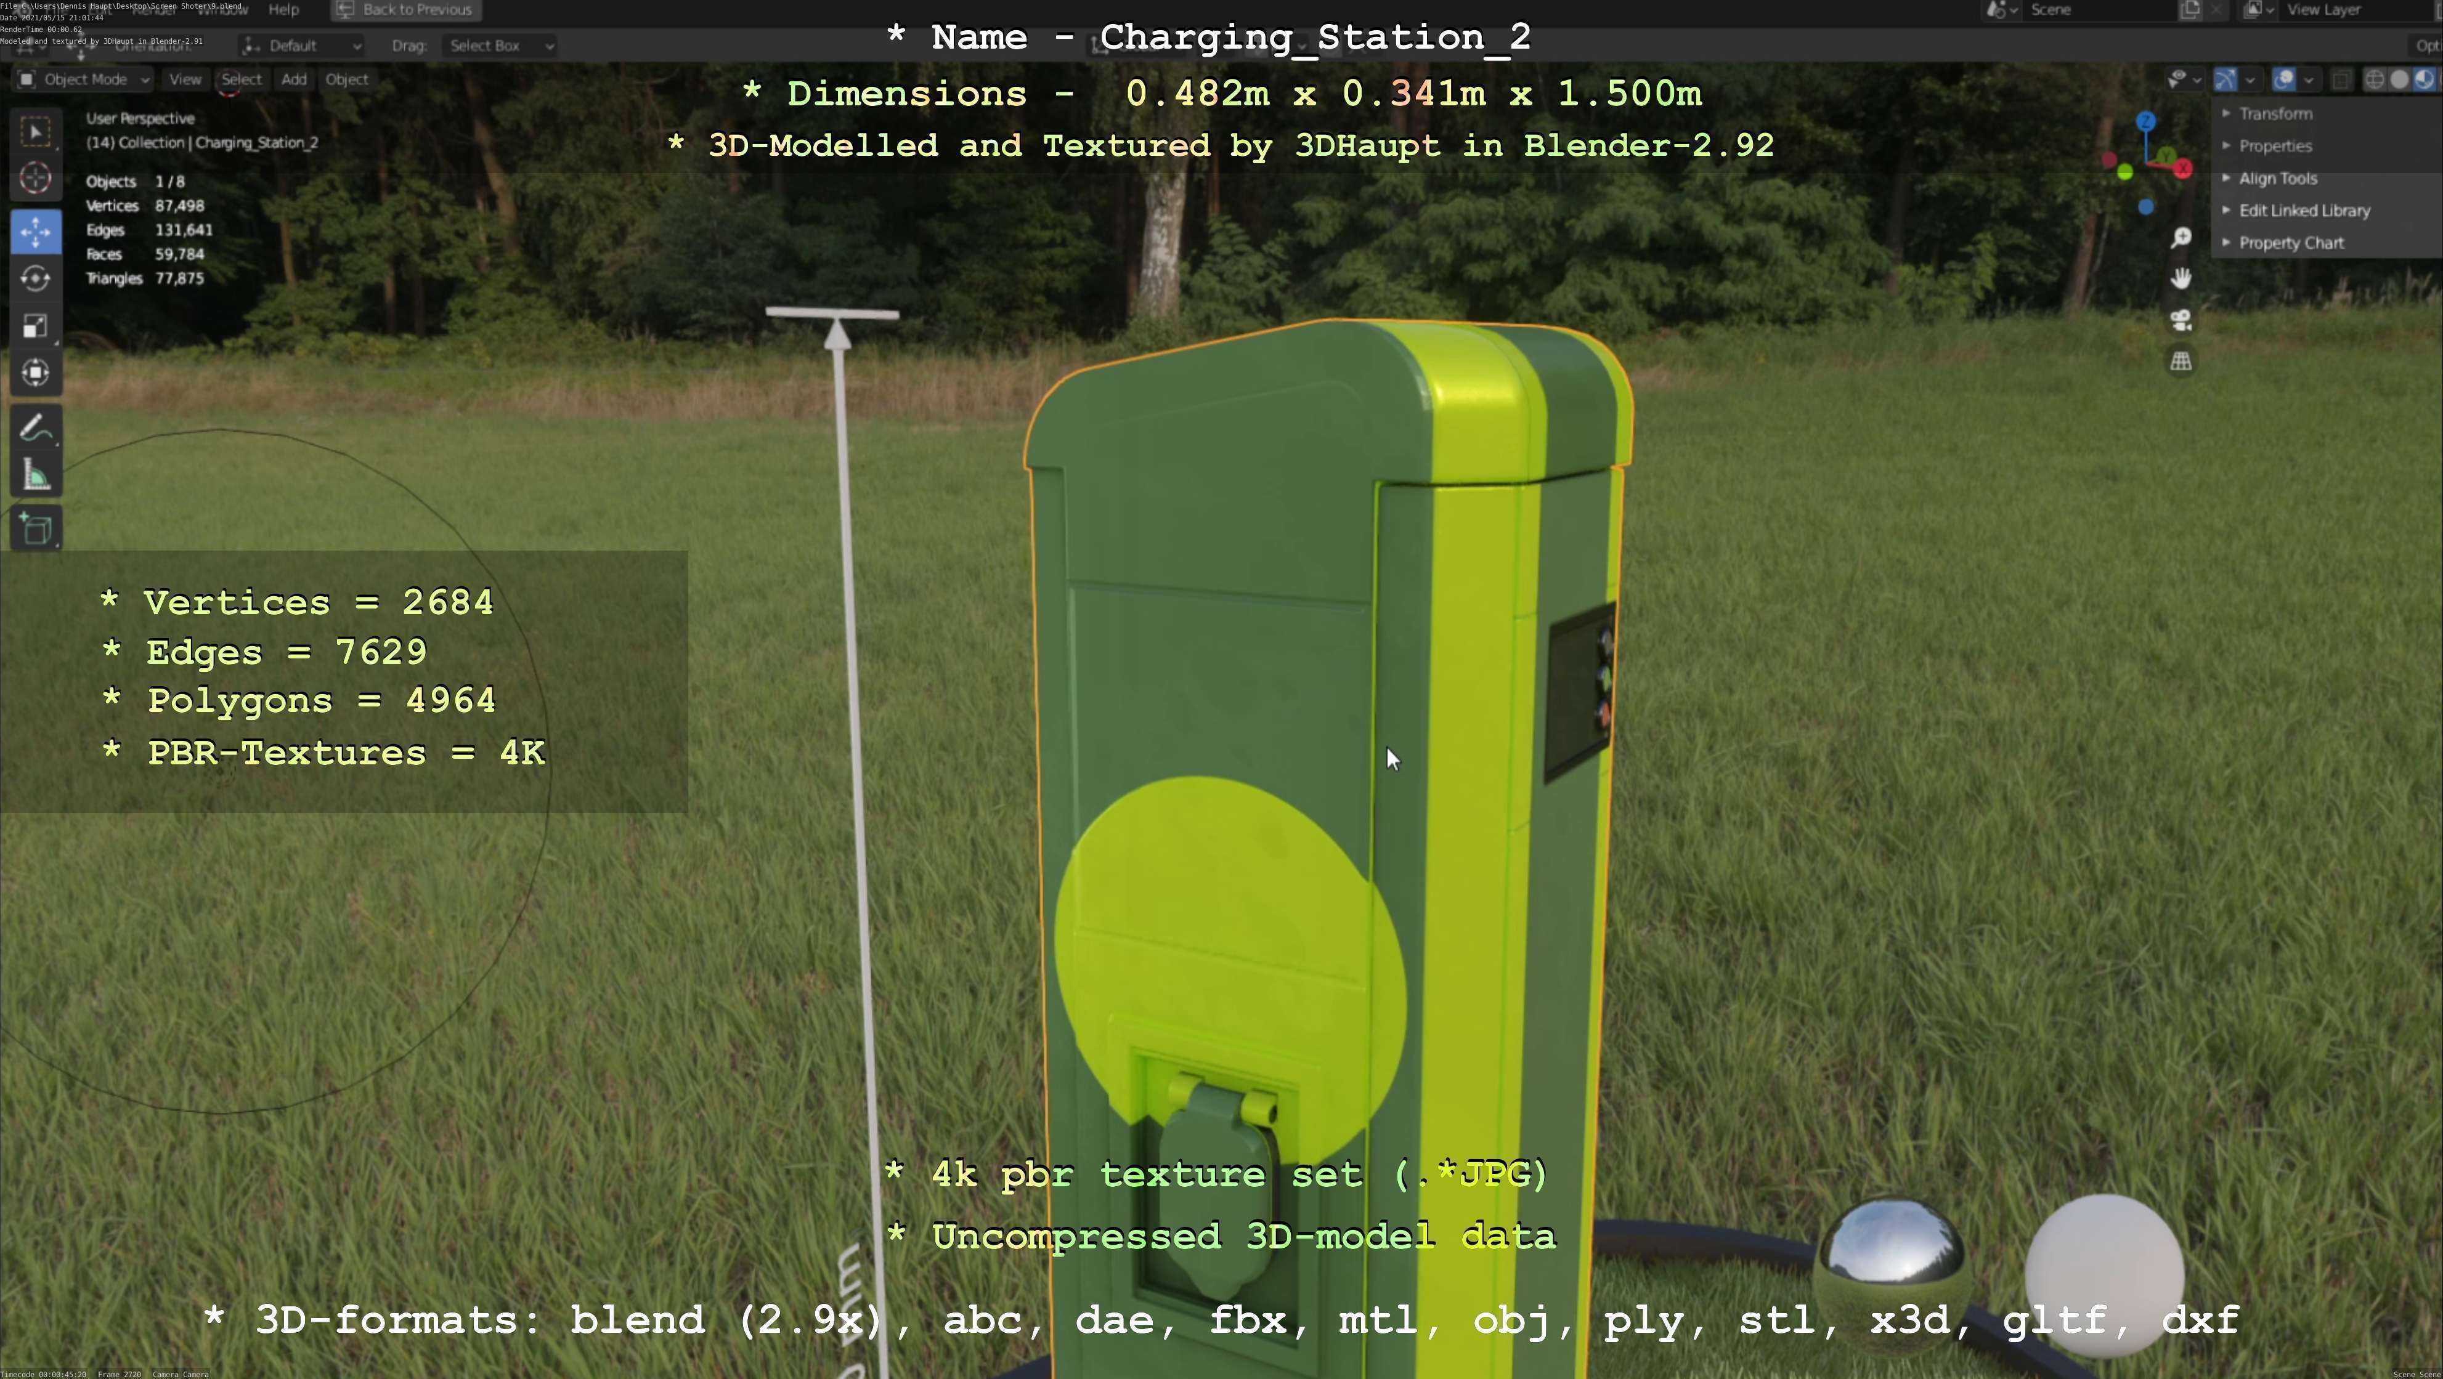Select the Select Box tool icon
Screen dimensions: 2443x1379
coord(36,131)
